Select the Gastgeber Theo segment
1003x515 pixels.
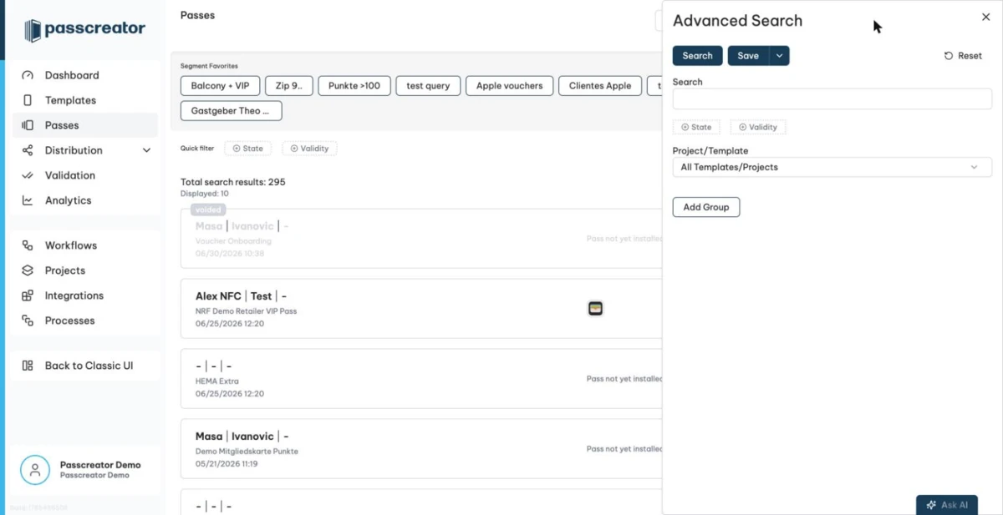[231, 110]
